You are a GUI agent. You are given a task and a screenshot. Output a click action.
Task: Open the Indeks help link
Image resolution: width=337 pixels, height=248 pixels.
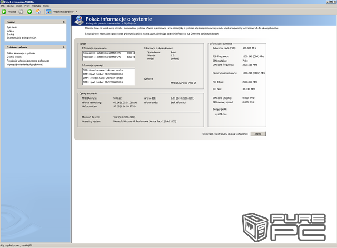pos(10,31)
